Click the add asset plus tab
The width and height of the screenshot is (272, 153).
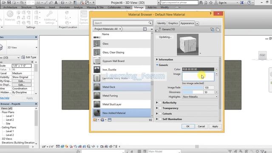point(197,23)
